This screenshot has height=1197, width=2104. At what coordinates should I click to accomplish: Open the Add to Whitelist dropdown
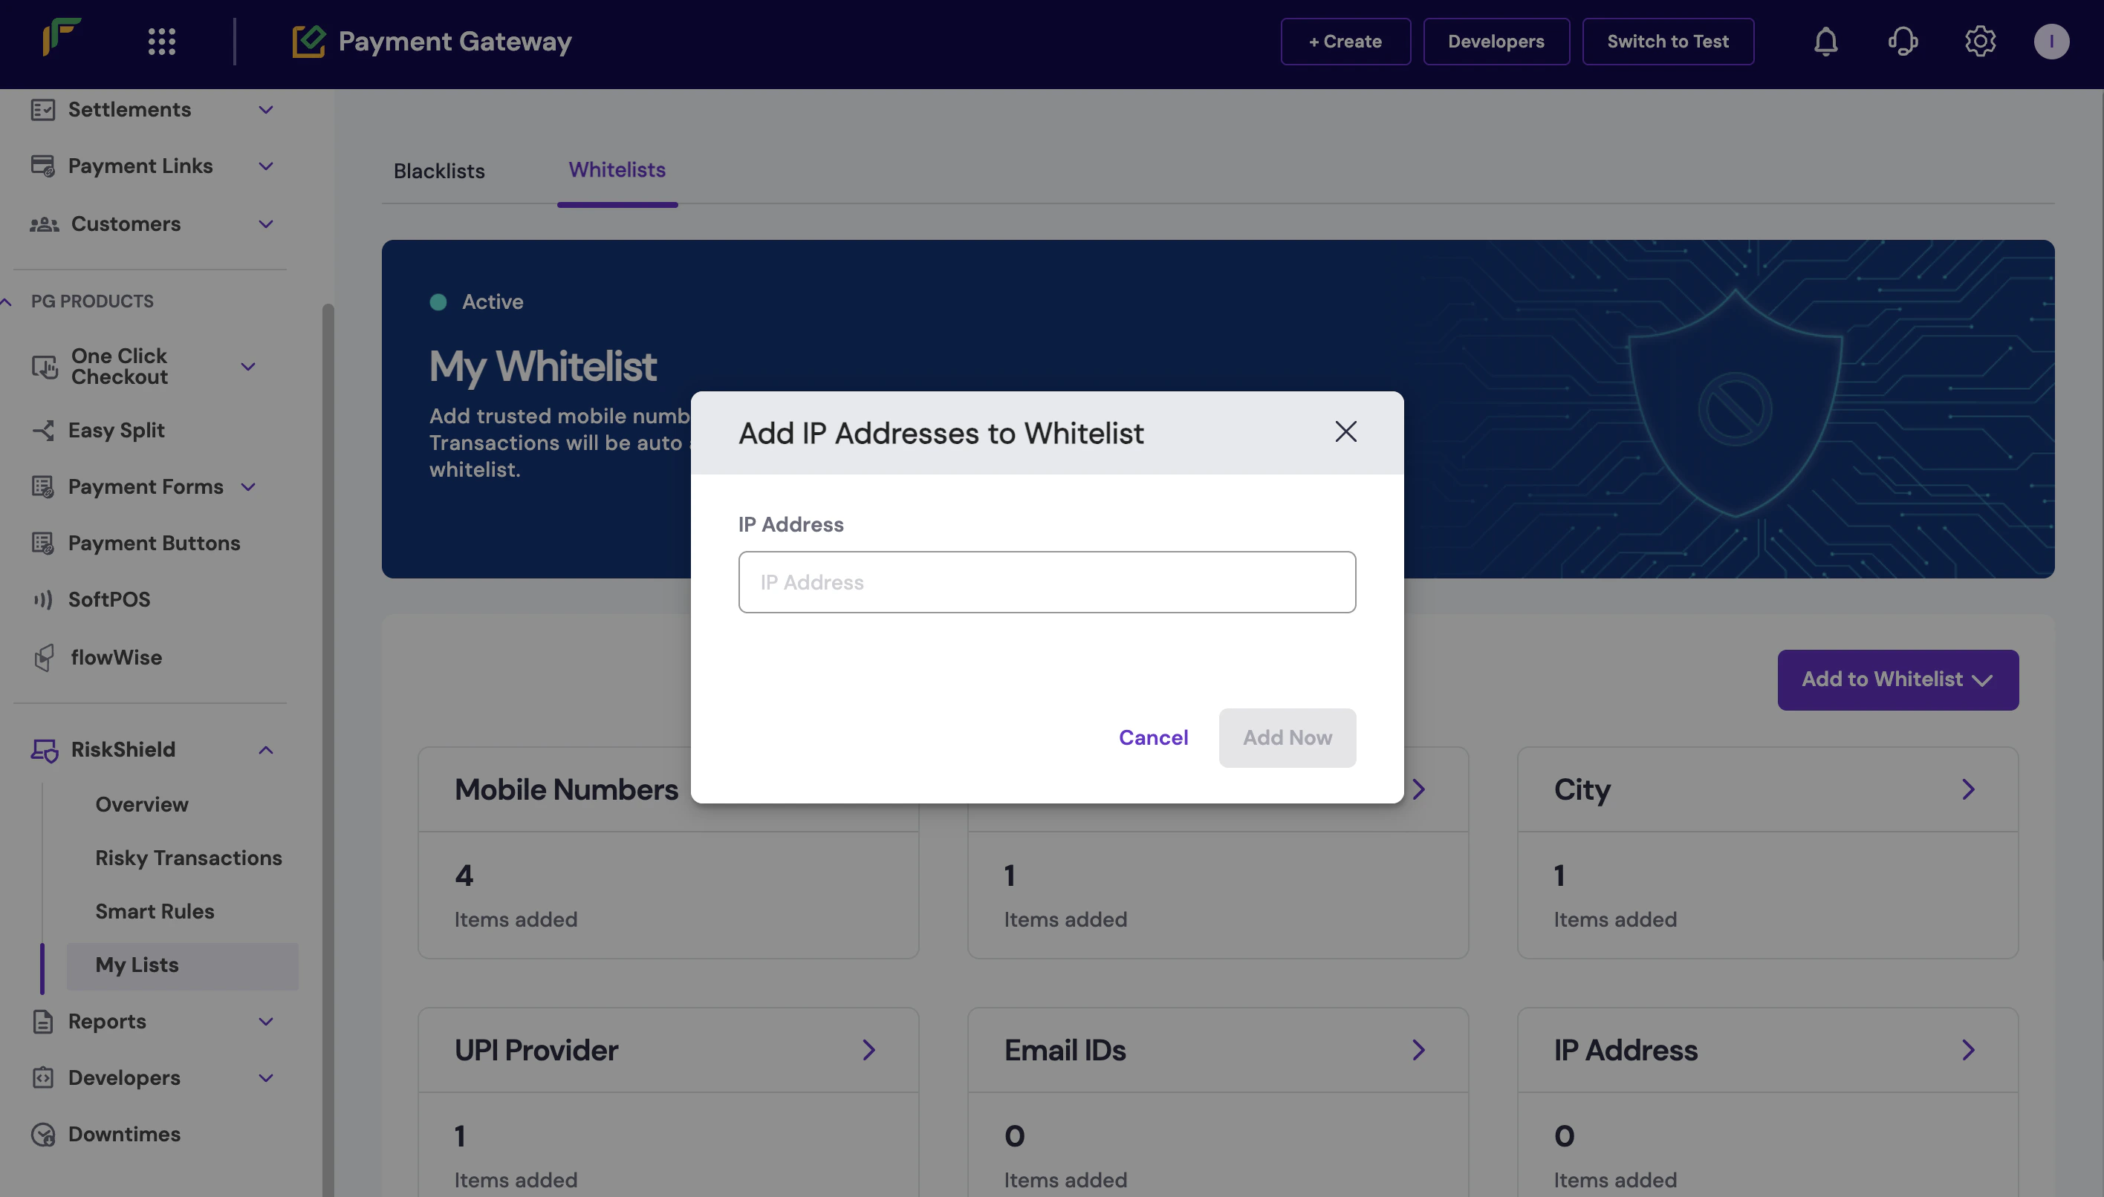click(x=1897, y=680)
